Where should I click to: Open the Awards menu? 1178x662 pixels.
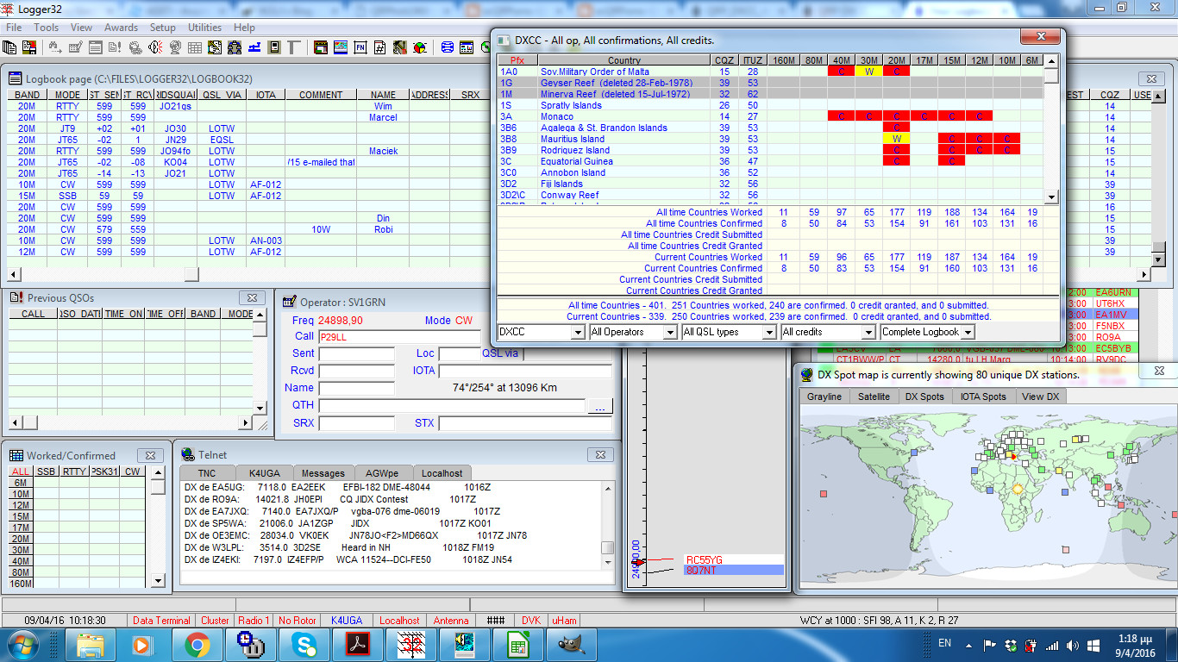(122, 27)
